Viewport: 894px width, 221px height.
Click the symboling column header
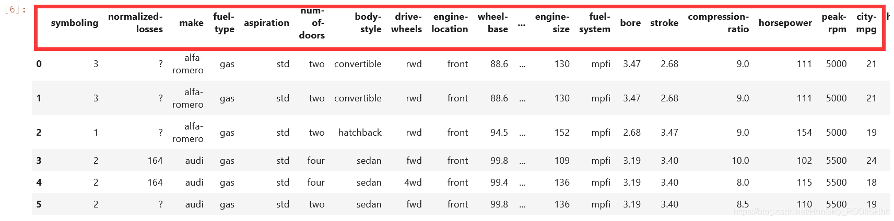point(75,23)
